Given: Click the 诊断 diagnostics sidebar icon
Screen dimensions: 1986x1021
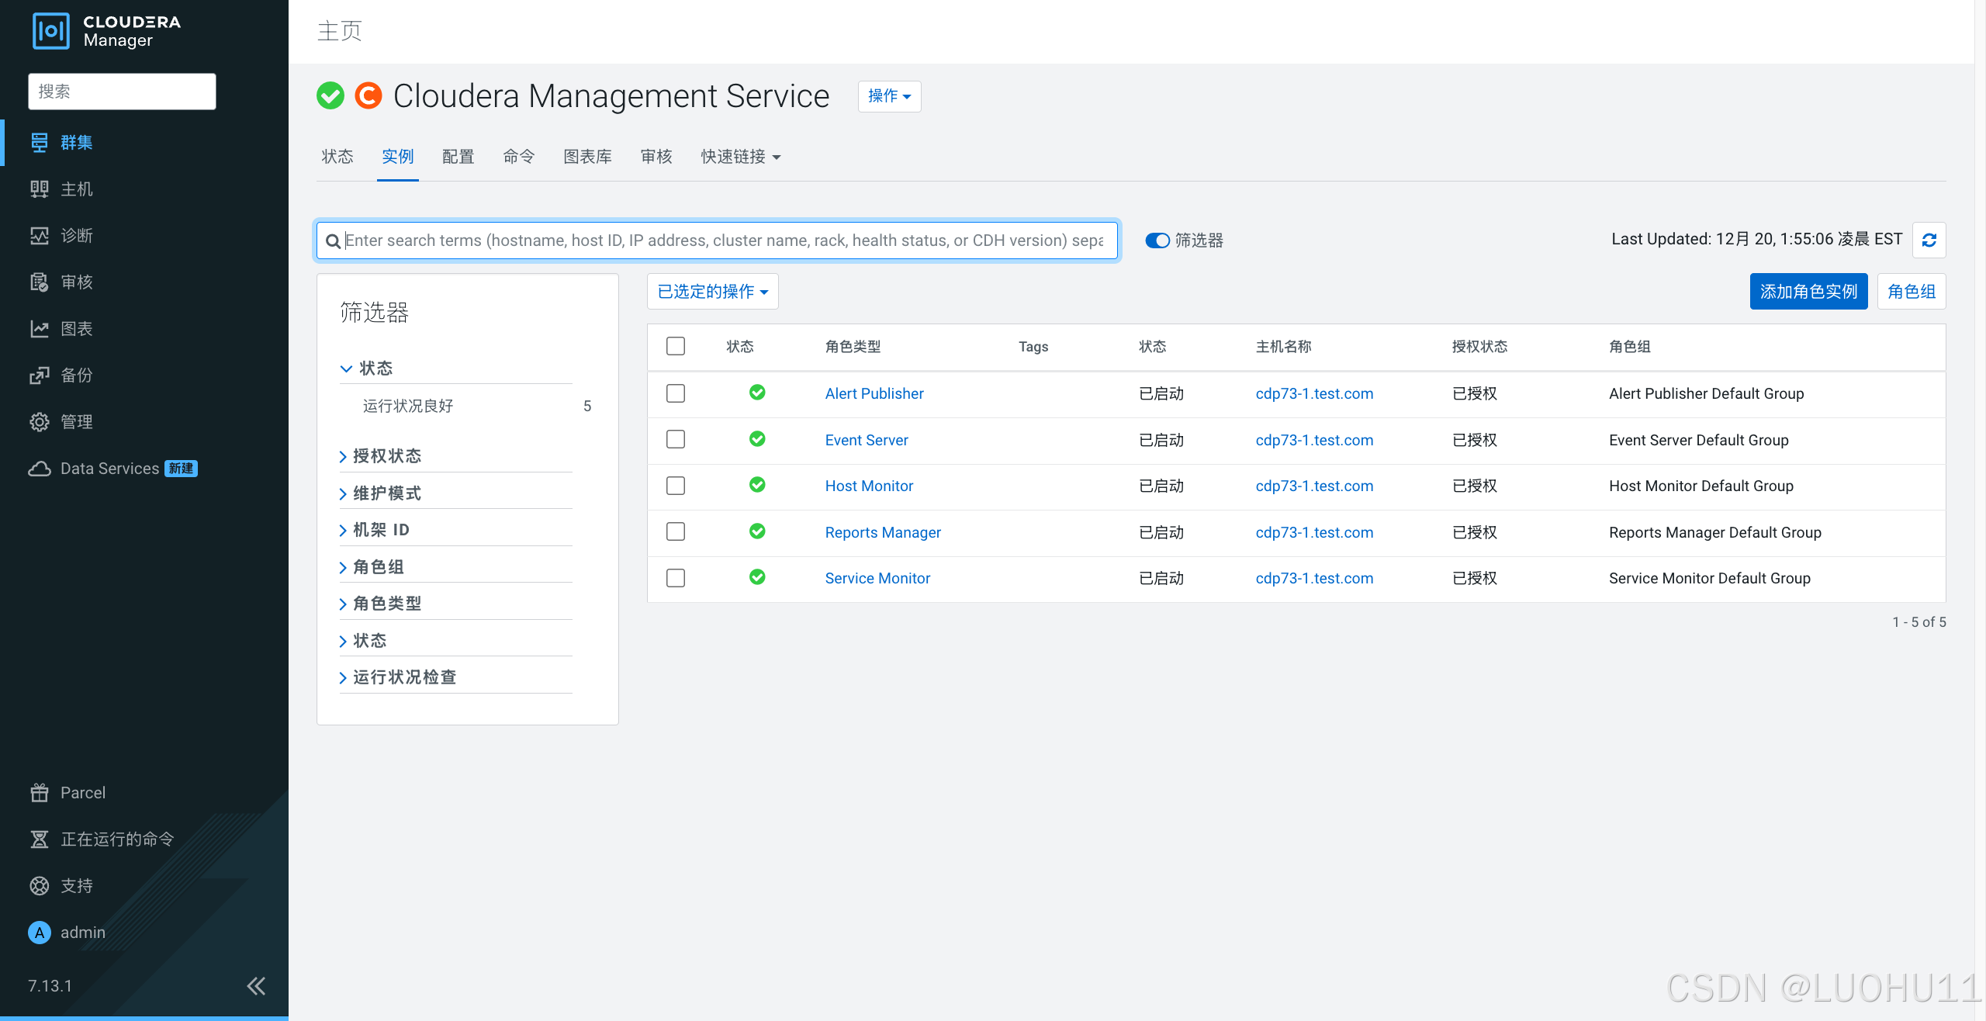Looking at the screenshot, I should (x=40, y=236).
